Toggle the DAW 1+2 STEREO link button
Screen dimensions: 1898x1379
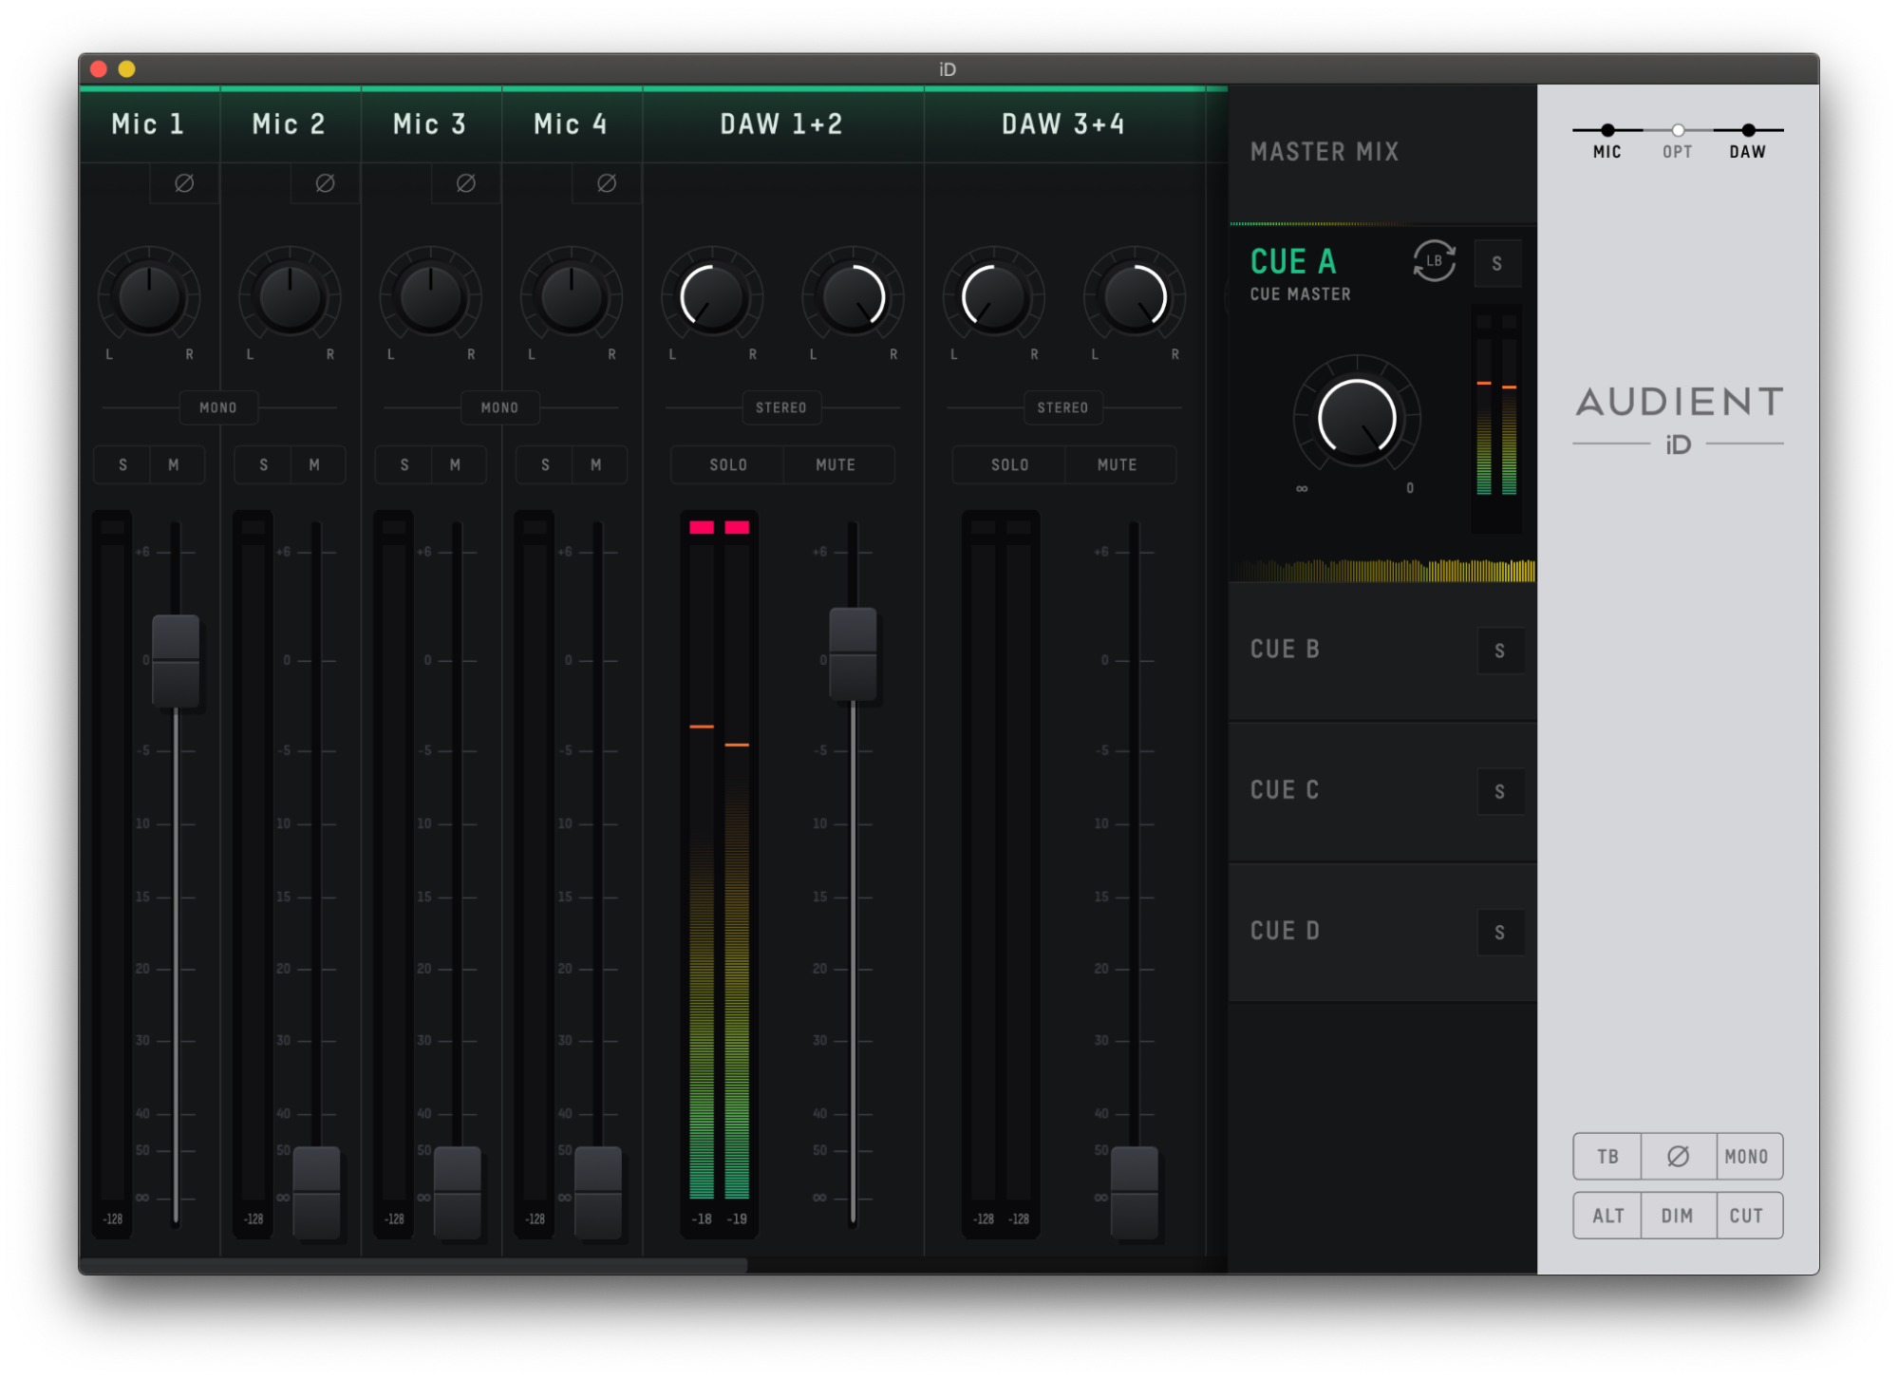pos(780,407)
